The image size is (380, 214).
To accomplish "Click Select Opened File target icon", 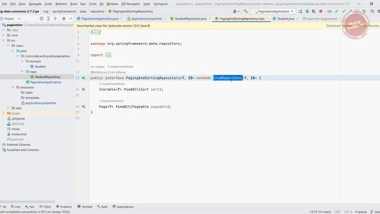I will tap(42, 18).
